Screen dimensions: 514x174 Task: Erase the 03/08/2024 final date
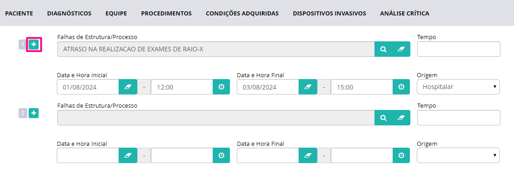(308, 87)
